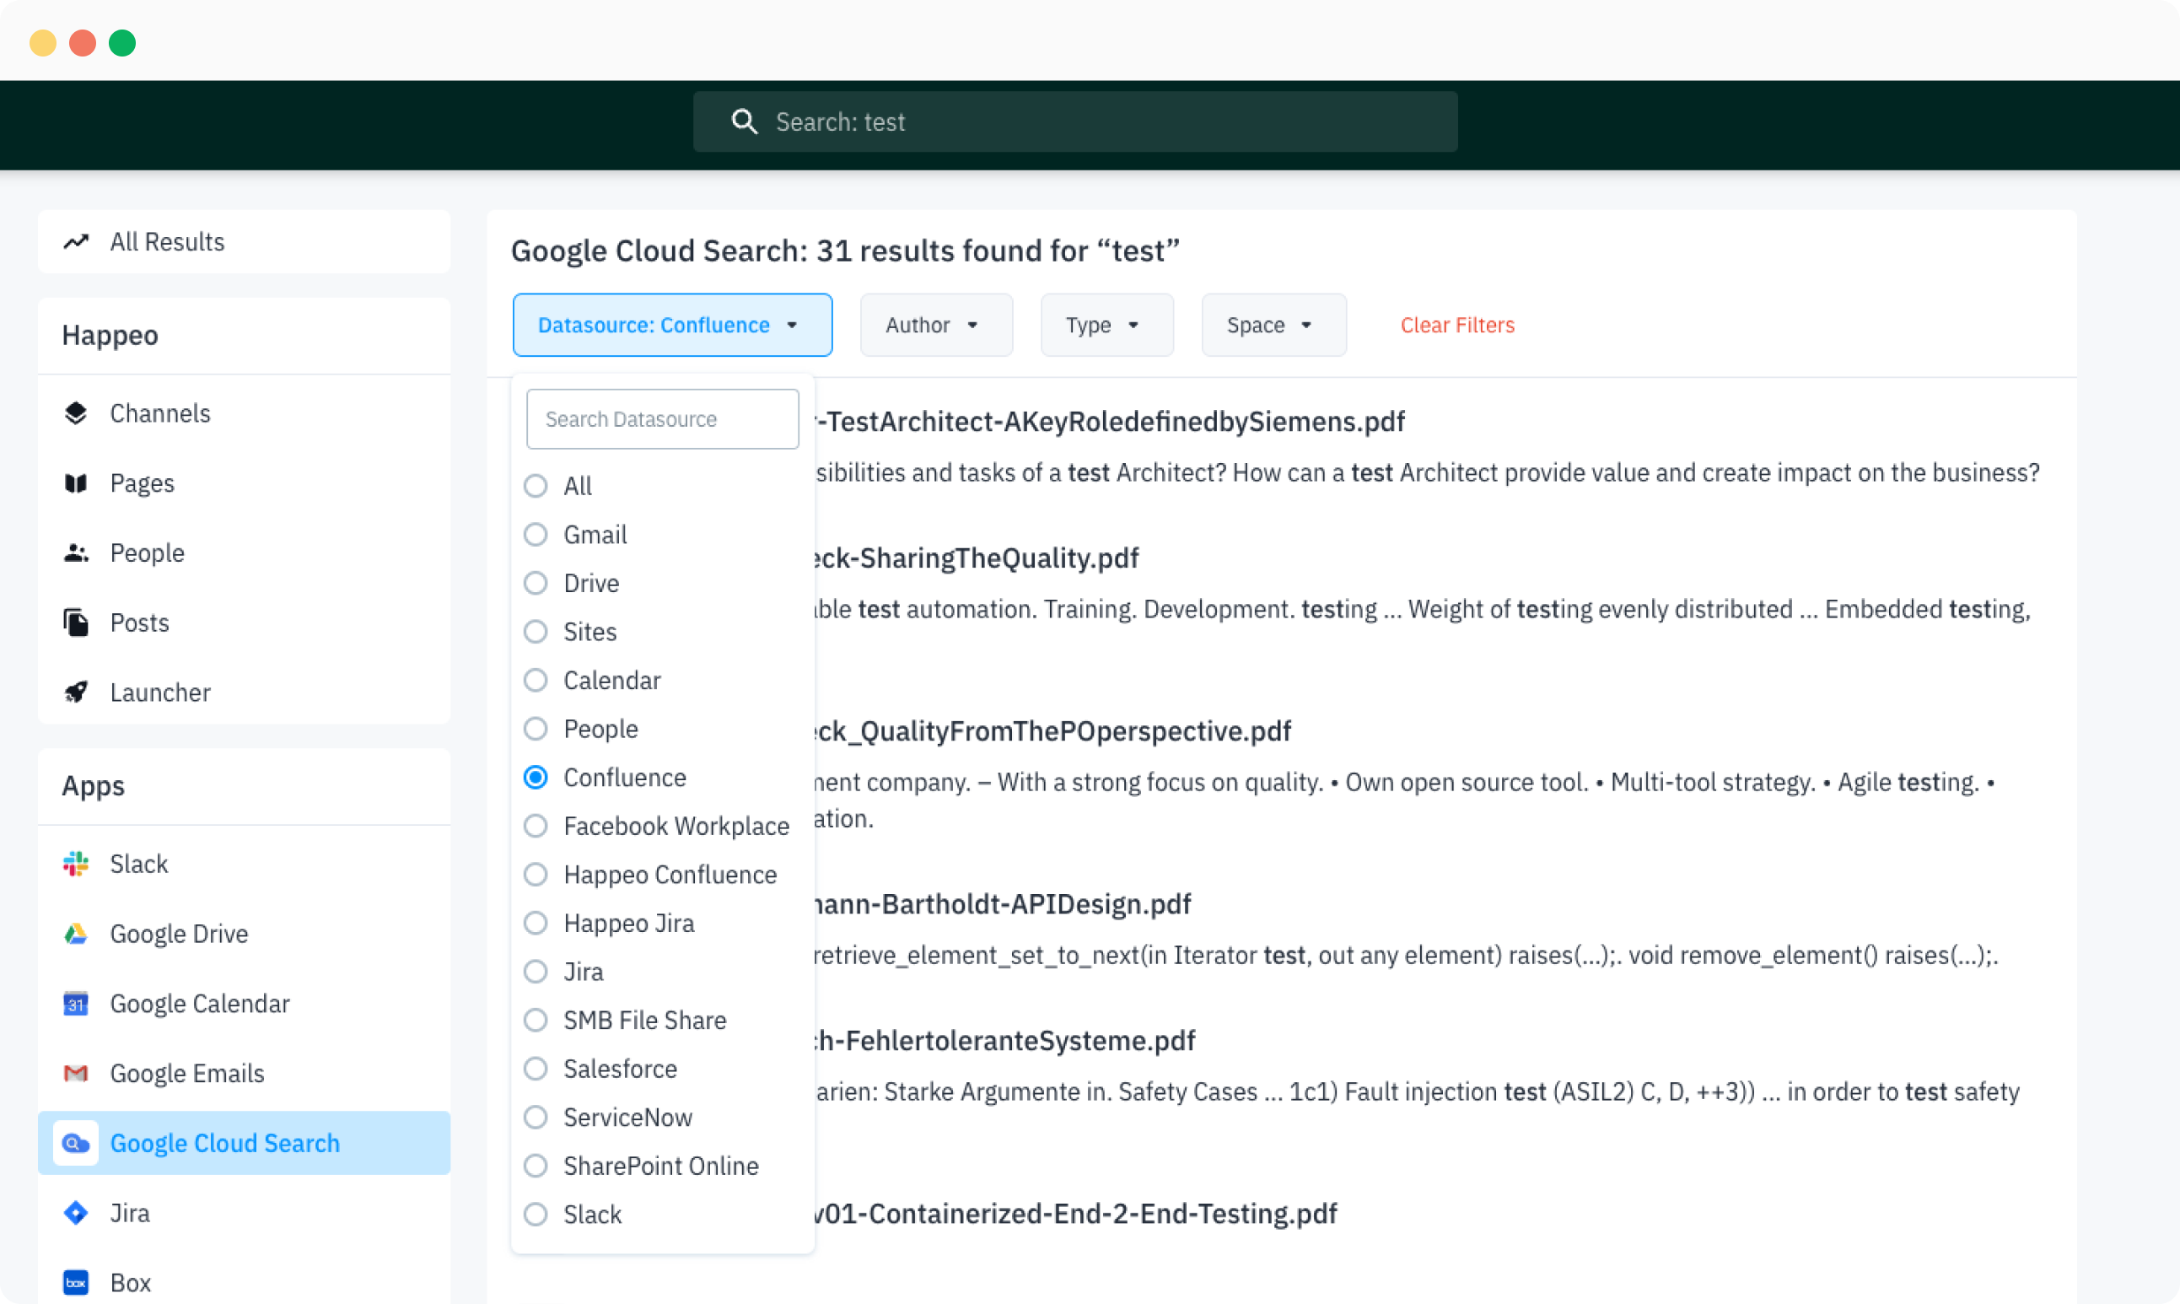The height and width of the screenshot is (1304, 2180).
Task: Select Slack in the datasource list
Action: (536, 1215)
